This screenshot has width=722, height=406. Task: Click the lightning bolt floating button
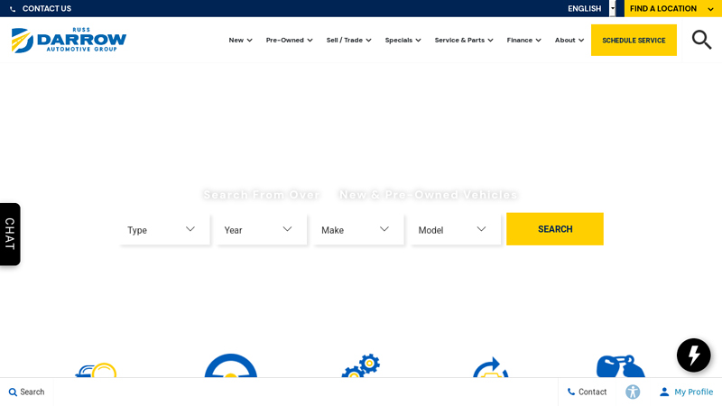point(693,355)
